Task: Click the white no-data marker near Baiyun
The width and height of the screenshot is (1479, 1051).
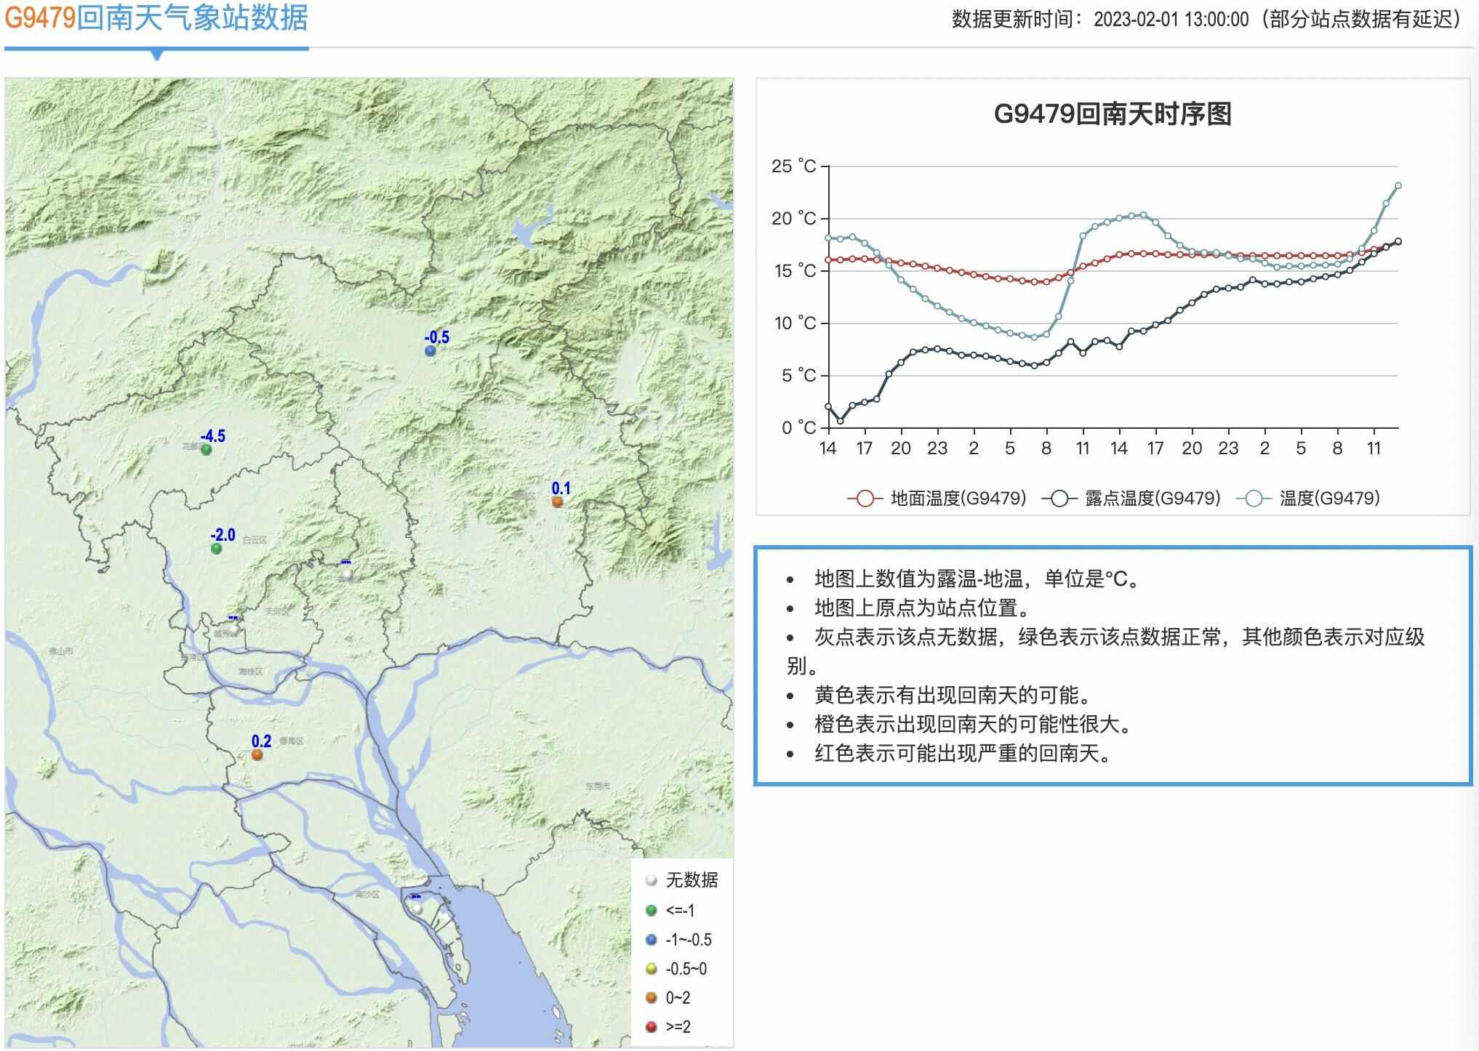Action: [347, 574]
